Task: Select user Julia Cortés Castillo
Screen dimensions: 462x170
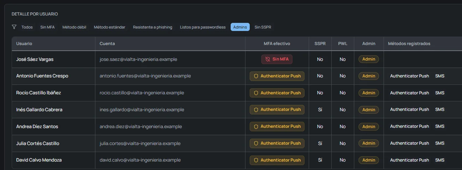Action: pyautogui.click(x=38, y=143)
